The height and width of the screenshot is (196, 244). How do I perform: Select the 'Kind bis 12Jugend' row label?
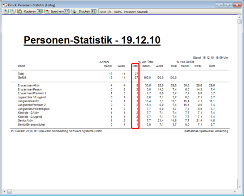point(30,117)
